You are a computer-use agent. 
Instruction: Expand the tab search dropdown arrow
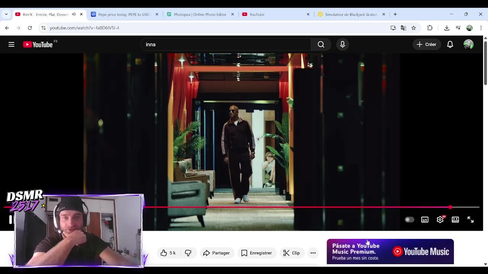[x=6, y=14]
